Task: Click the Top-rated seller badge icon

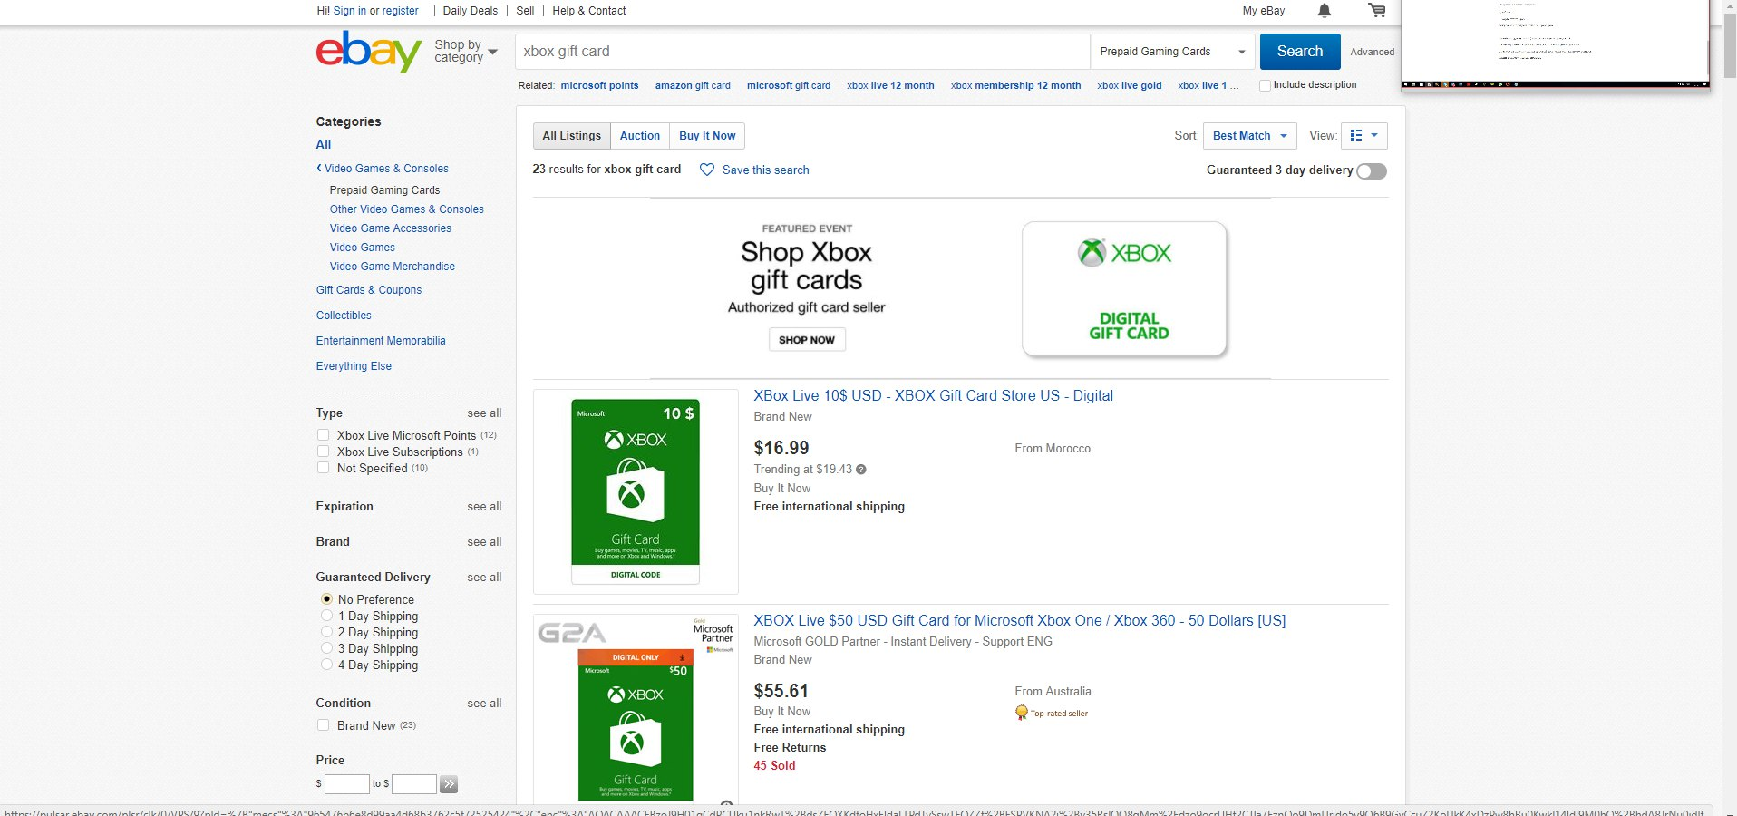Action: [x=1022, y=713]
